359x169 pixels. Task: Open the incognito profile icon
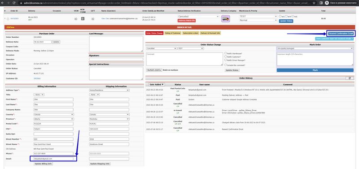click(x=327, y=3)
